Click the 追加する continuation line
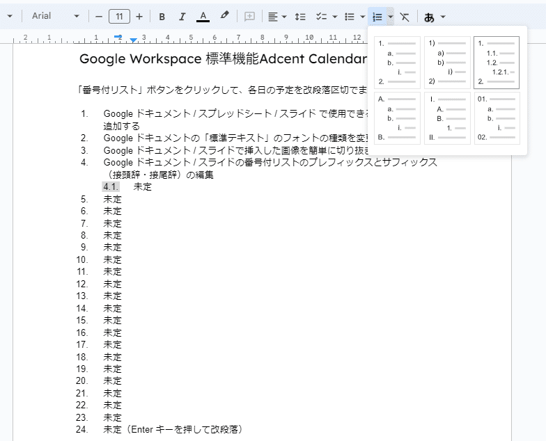546x441 pixels. point(121,126)
